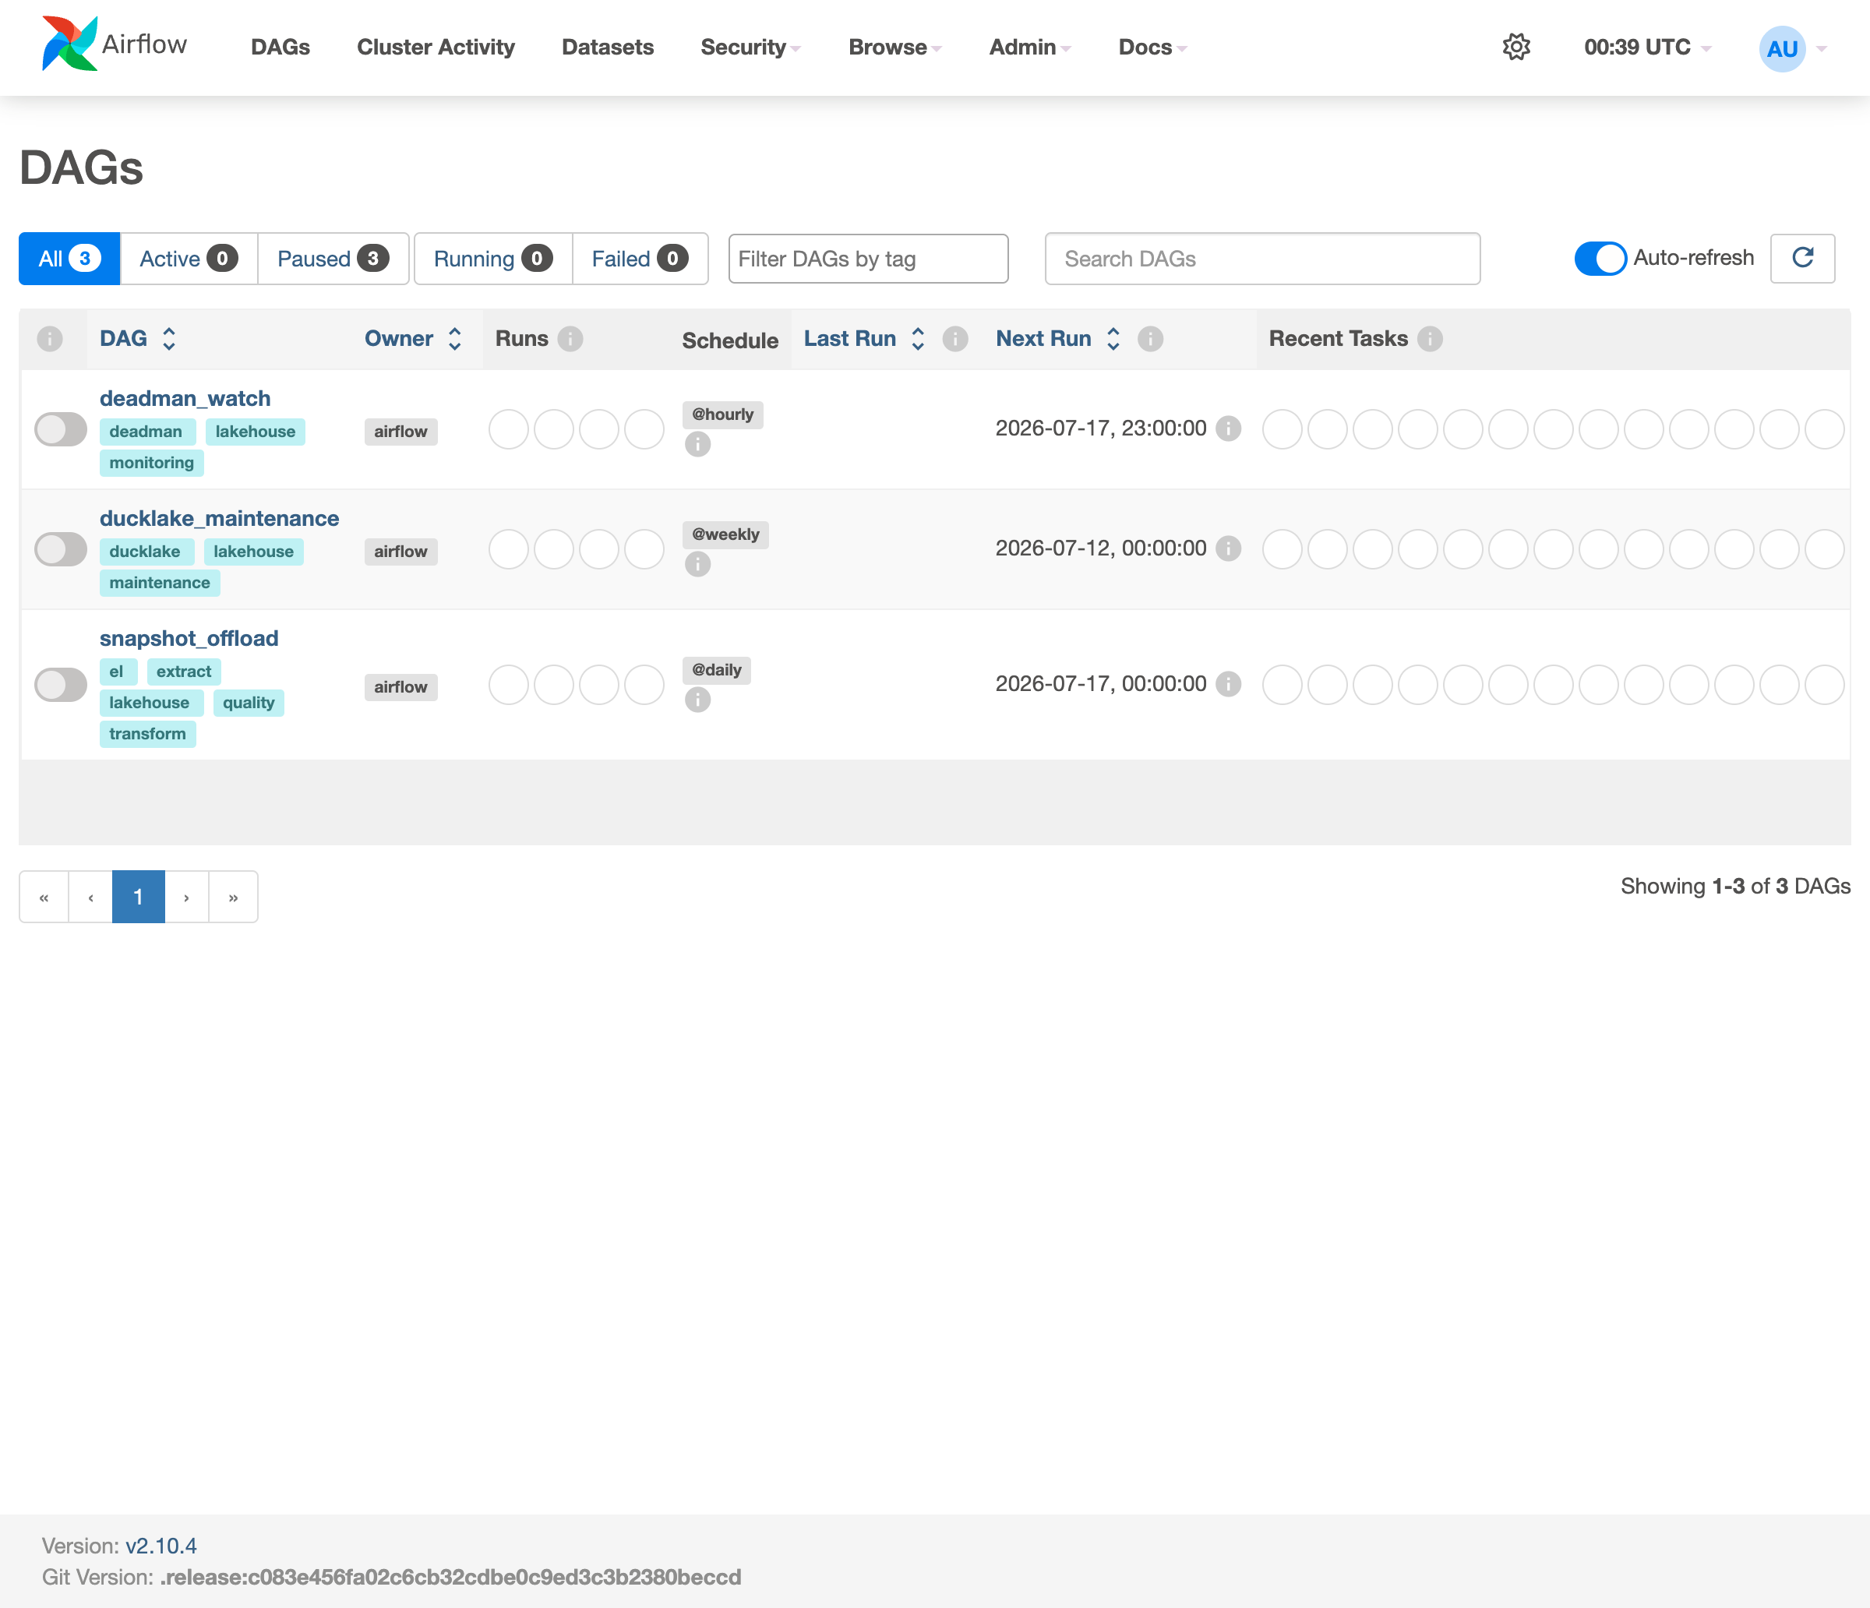Click the info icon beside Recent Tasks

coord(1430,338)
